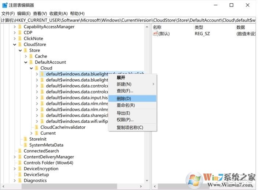Screen dimensions: 258x190
Task: Select the second default$windows.data.bluelight key
Action: 77,80
